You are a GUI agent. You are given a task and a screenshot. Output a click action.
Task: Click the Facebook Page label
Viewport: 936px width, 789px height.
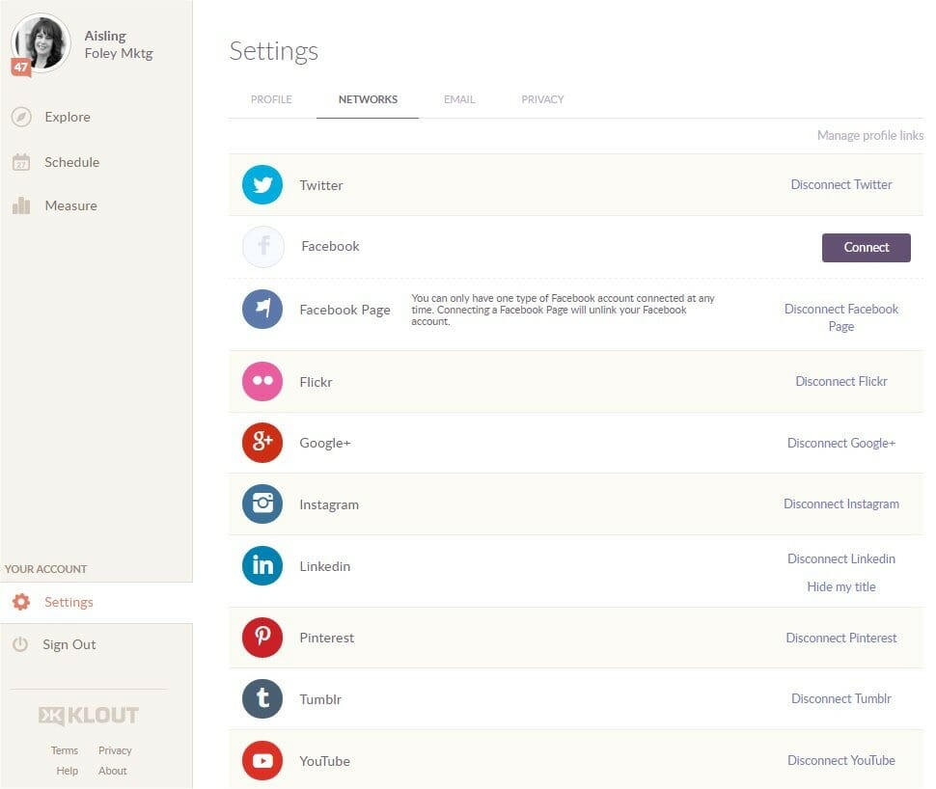tap(345, 310)
